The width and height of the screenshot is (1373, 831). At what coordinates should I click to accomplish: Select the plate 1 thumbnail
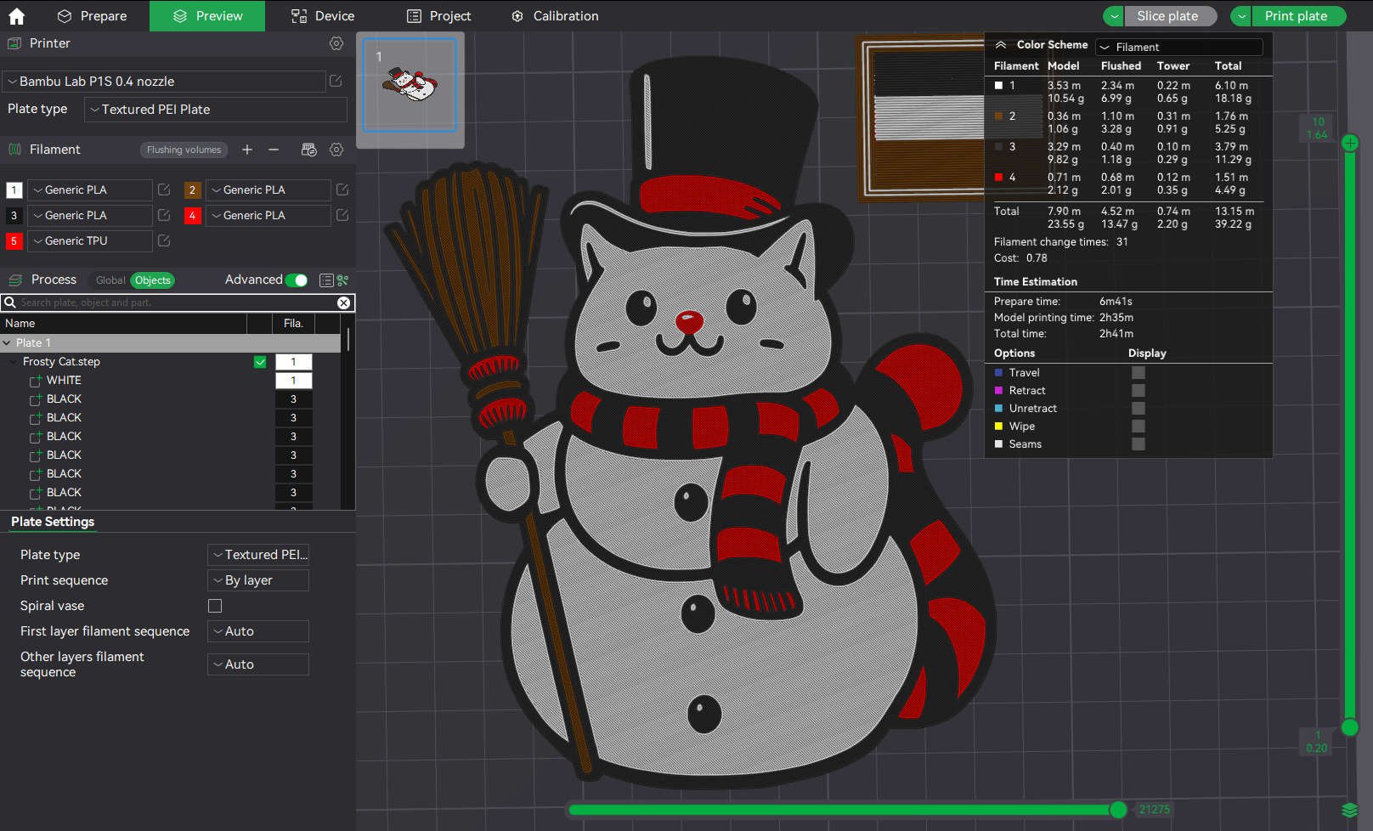click(x=410, y=86)
